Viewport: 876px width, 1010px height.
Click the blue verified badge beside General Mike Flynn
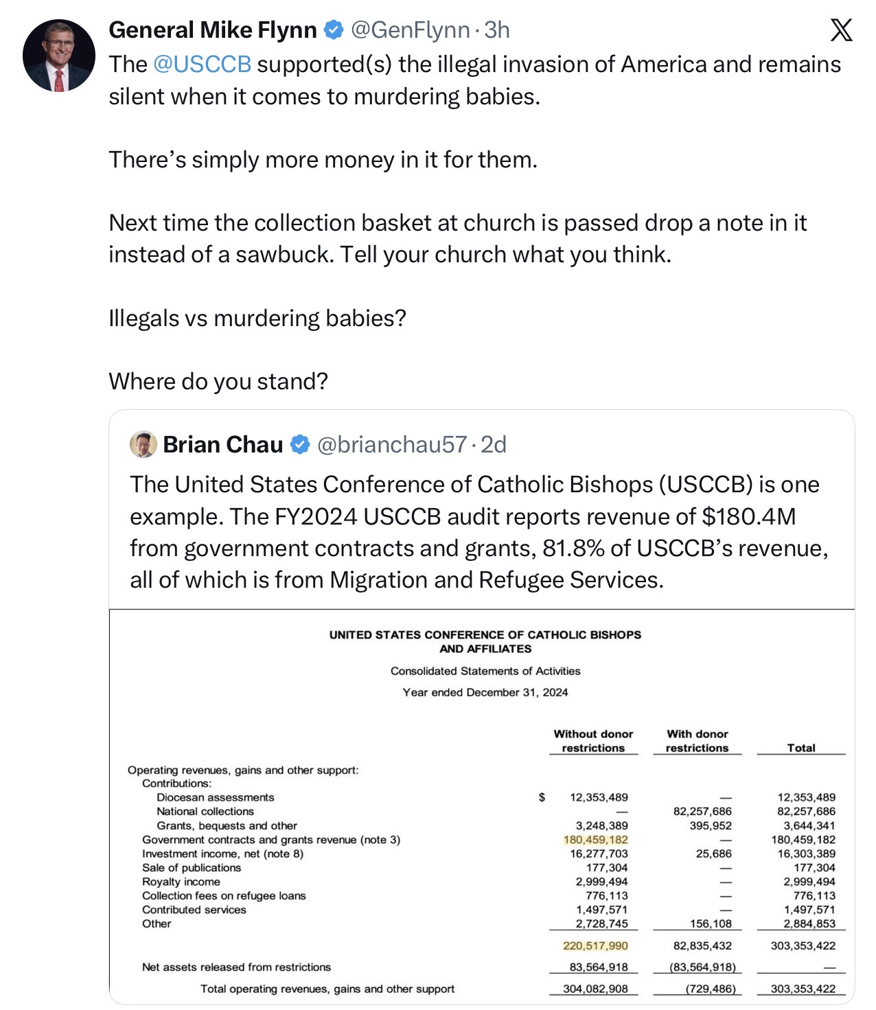point(333,30)
